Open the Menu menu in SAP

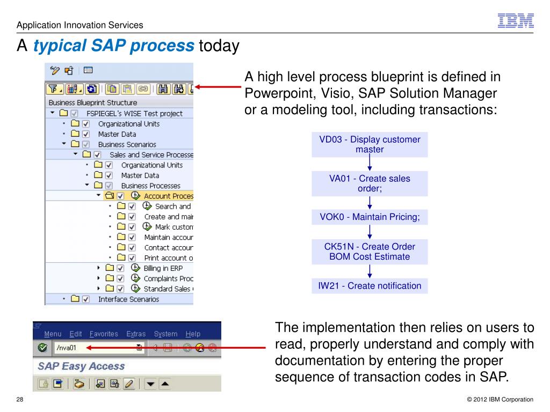53,334
